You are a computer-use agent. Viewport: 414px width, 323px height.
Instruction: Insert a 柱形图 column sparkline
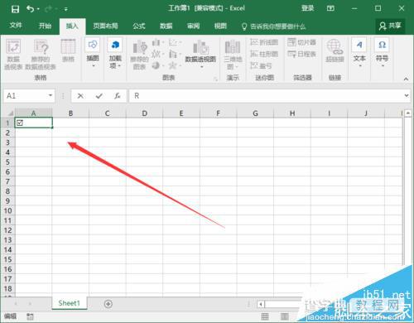coord(264,54)
